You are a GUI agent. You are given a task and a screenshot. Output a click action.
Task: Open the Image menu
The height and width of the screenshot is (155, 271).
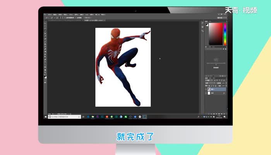coord(60,15)
